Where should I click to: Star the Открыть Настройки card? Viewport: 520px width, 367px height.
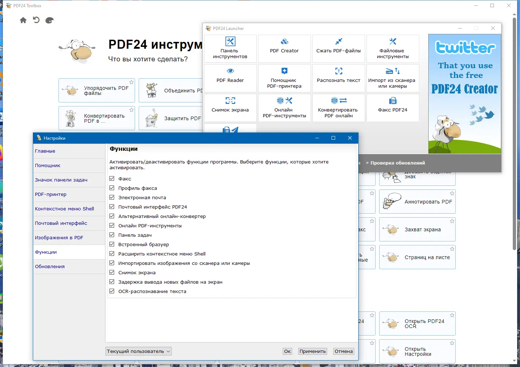click(452, 343)
